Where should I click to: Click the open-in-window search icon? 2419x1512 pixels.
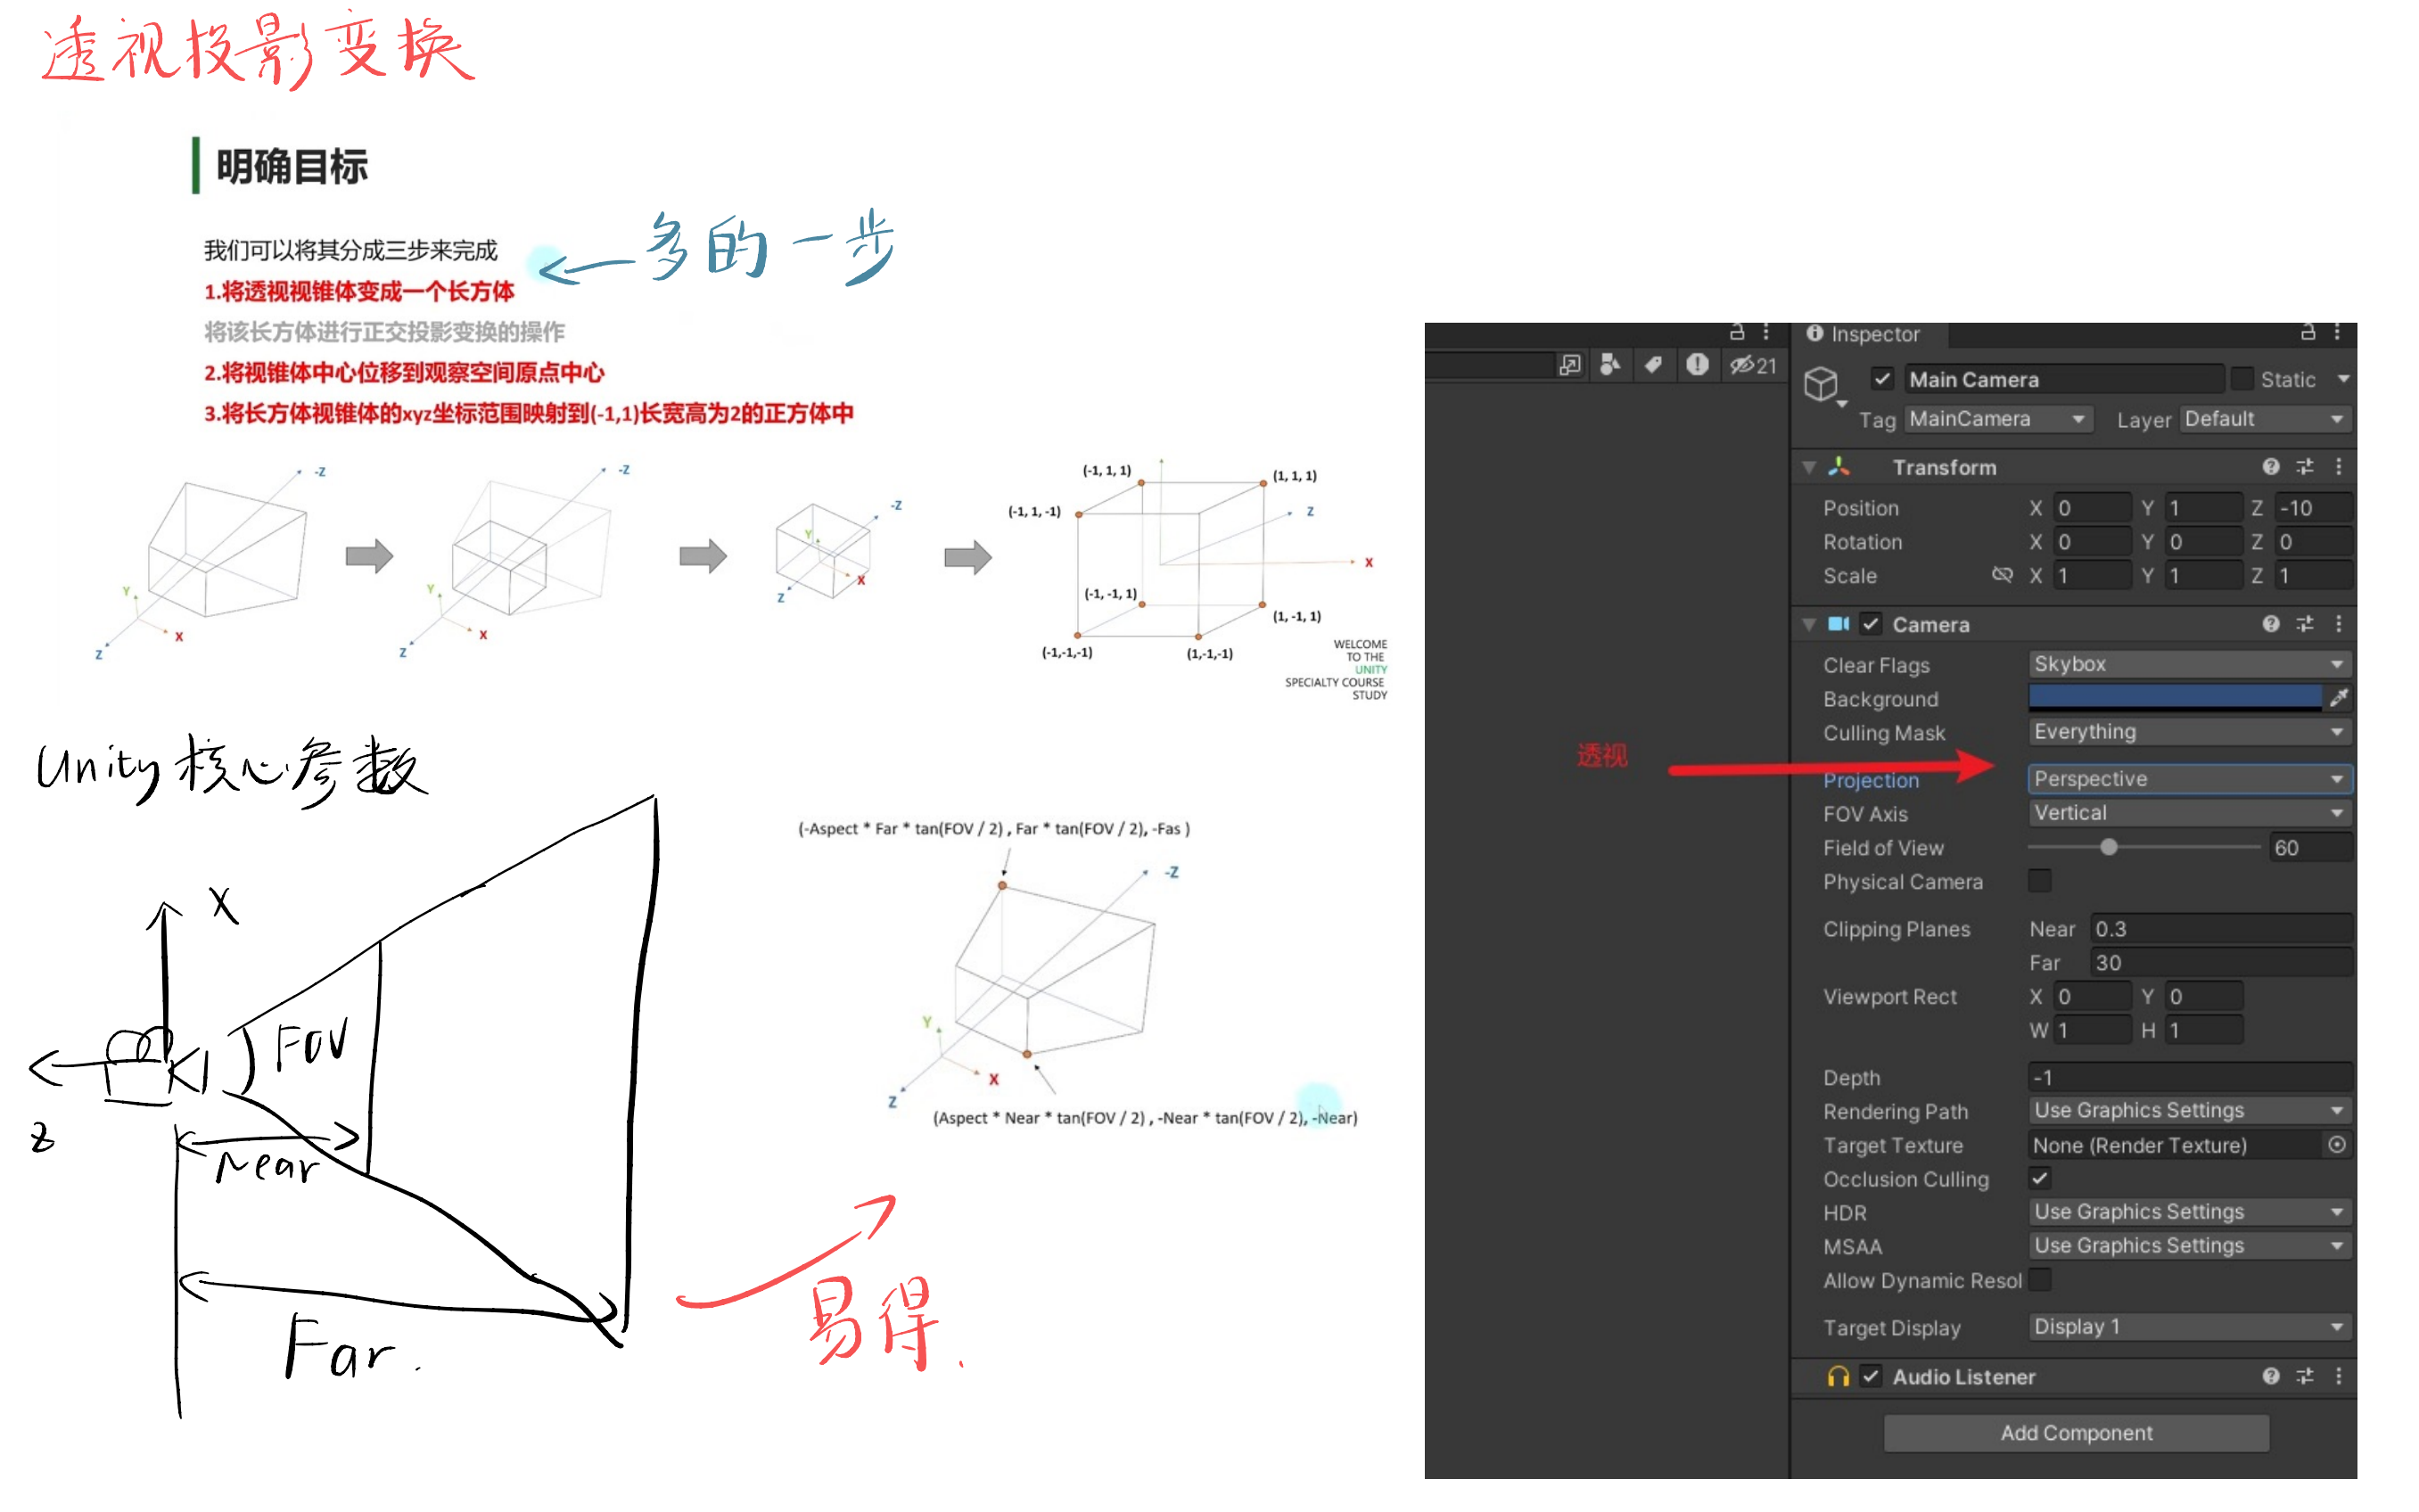point(1569,365)
